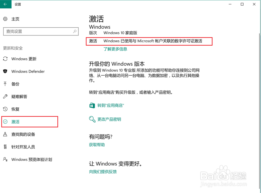Viewport: 261px width, 193px height.
Task: Click the Windows 更新 sync icon
Action: (5, 59)
